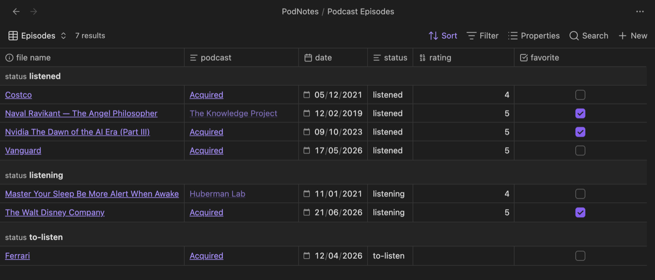Open the three-dot more options menu
This screenshot has width=655, height=280.
(x=640, y=12)
